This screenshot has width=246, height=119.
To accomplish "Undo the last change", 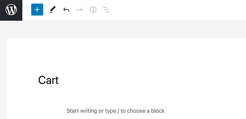I will pos(66,10).
